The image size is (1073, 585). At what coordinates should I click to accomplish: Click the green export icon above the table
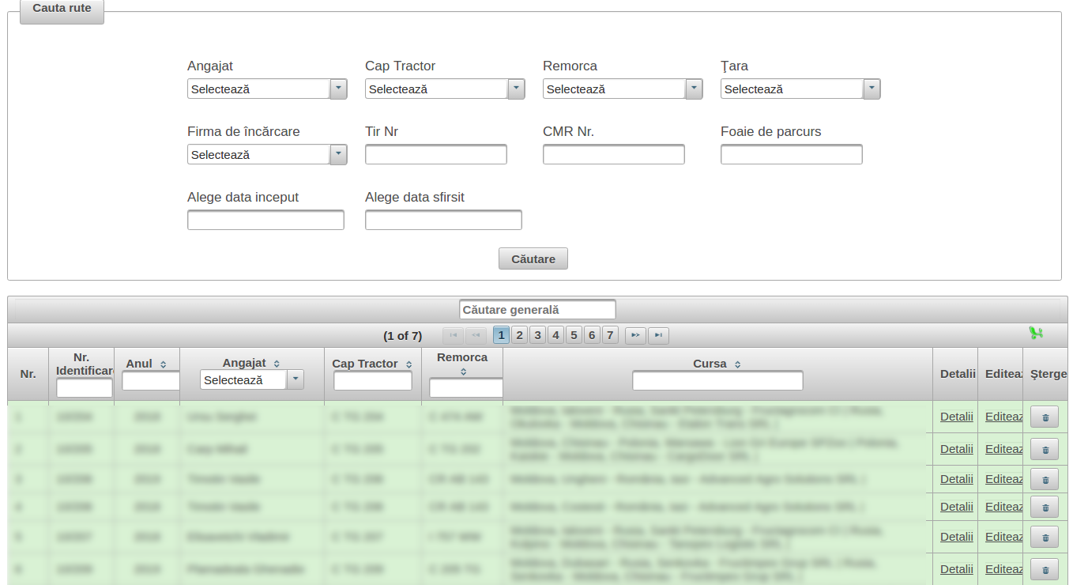point(1036,334)
